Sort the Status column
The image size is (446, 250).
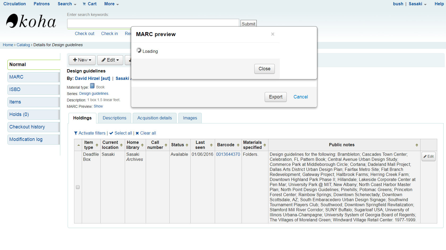187,145
